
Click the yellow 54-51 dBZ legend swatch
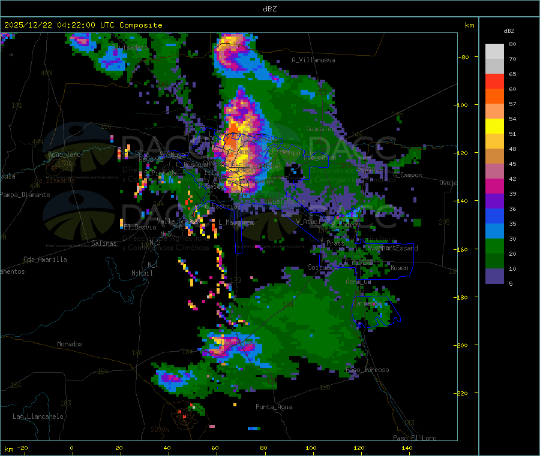pyautogui.click(x=494, y=126)
